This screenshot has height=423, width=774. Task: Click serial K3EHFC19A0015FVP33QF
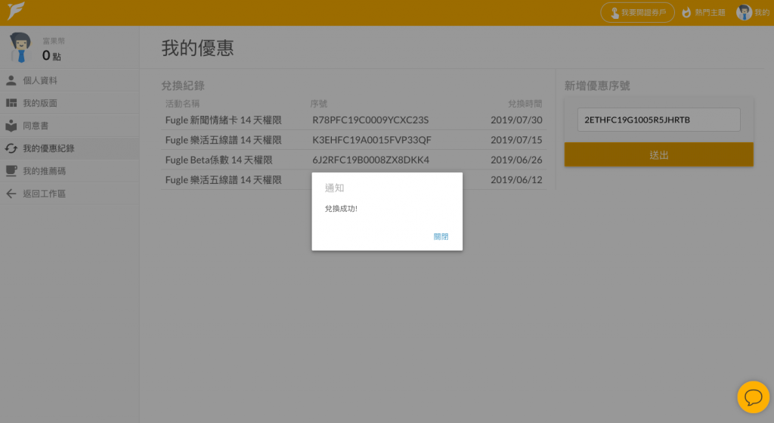pyautogui.click(x=372, y=140)
